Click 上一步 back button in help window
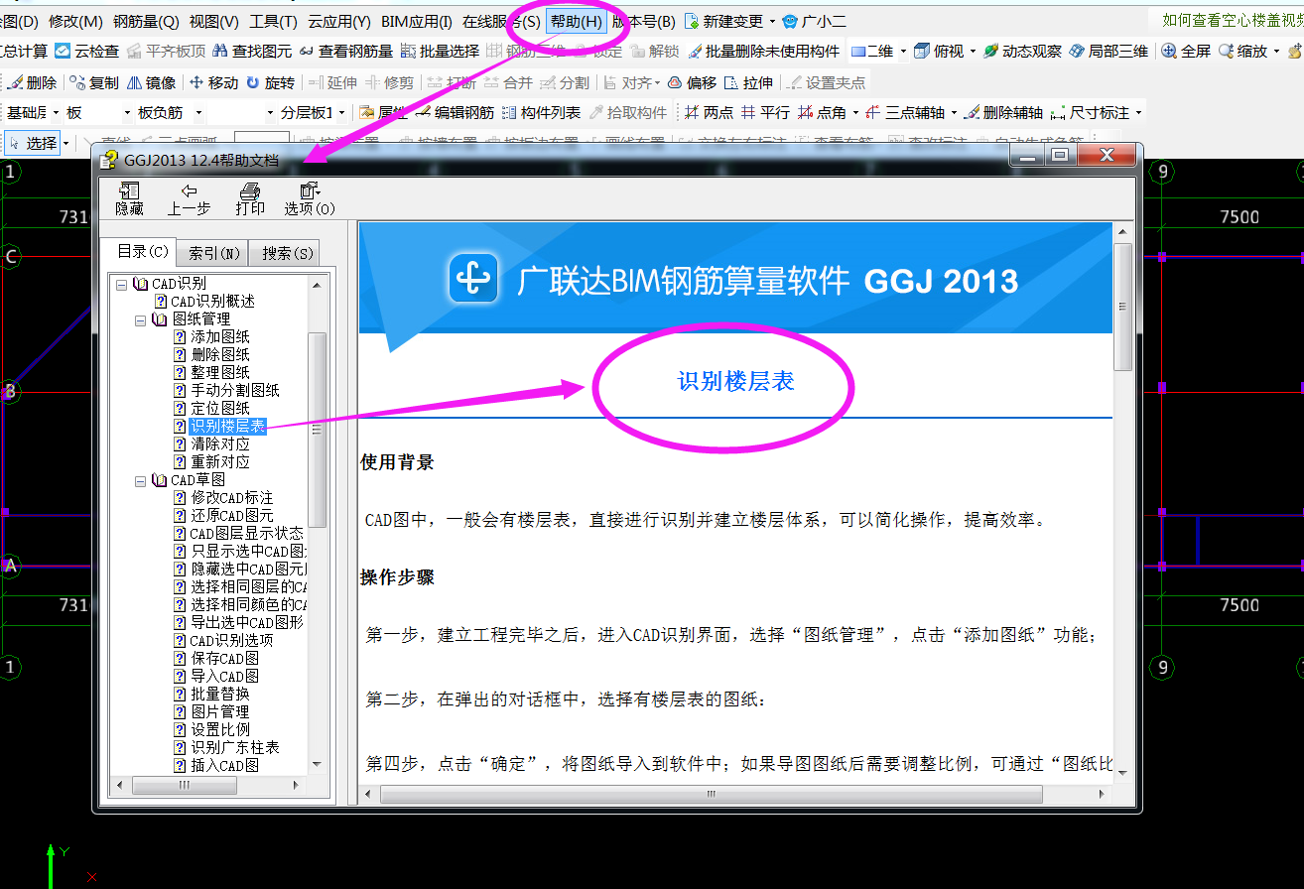 tap(189, 198)
